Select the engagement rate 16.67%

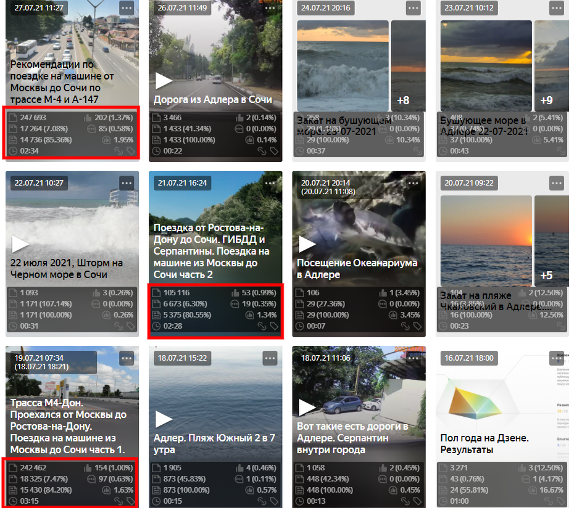point(551,490)
